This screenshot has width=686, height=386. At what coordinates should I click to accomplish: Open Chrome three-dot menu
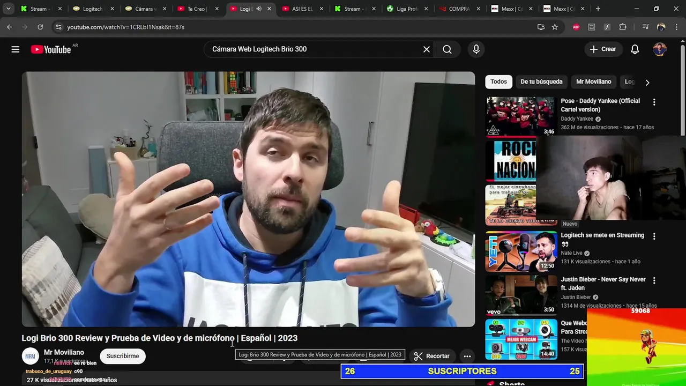[x=676, y=27]
